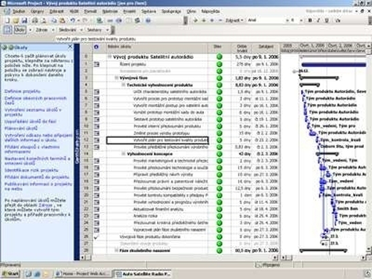Click Identifikace rizik projektu link
This screenshot has width=372, height=279.
(x=31, y=170)
